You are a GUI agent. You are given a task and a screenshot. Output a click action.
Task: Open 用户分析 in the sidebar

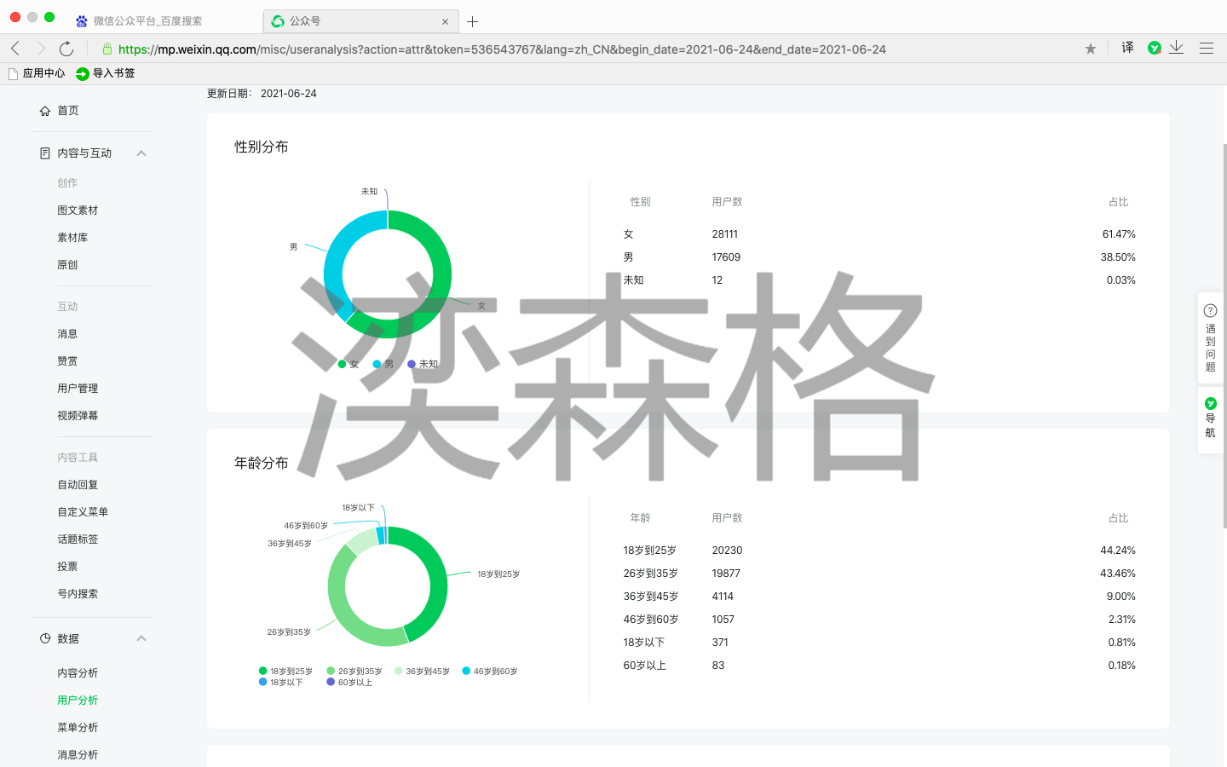pos(78,701)
